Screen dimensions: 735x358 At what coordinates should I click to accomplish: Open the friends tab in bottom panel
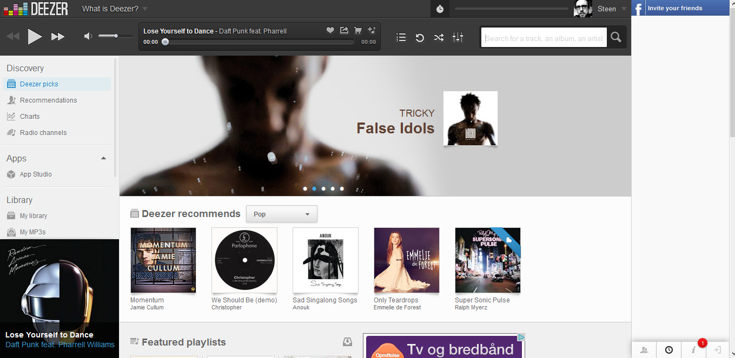point(644,350)
